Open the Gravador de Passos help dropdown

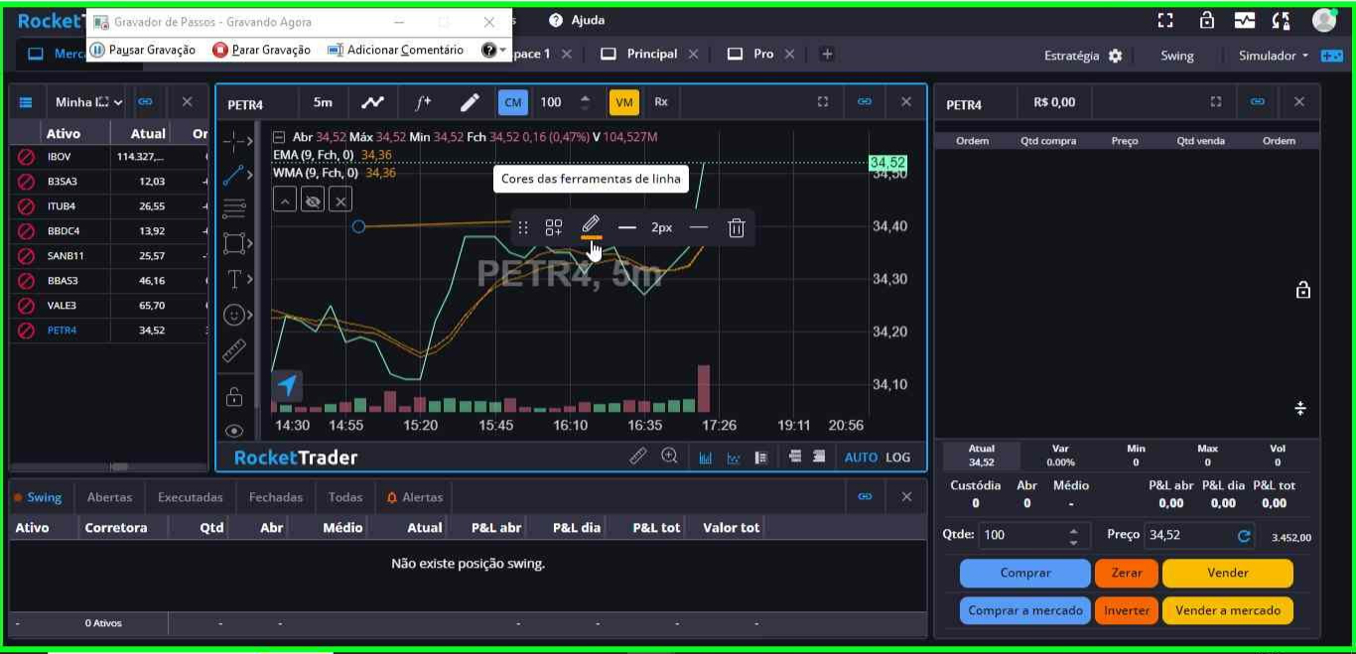coord(493,50)
